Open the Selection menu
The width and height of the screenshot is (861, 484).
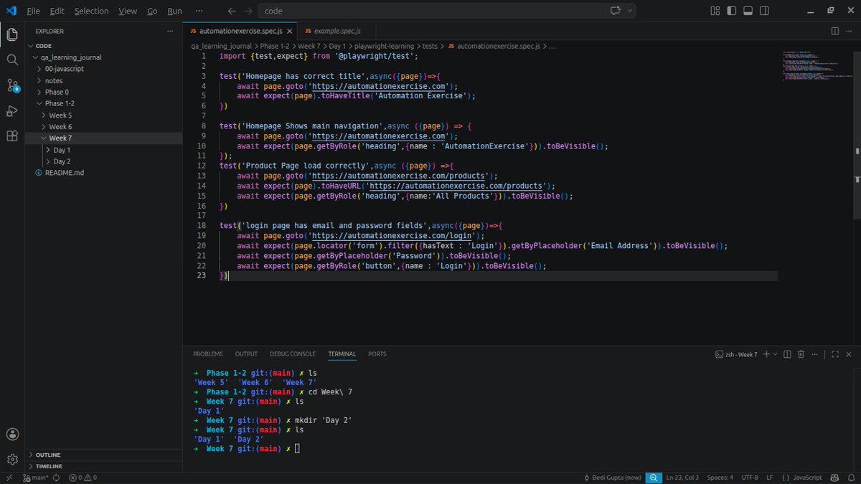[92, 11]
